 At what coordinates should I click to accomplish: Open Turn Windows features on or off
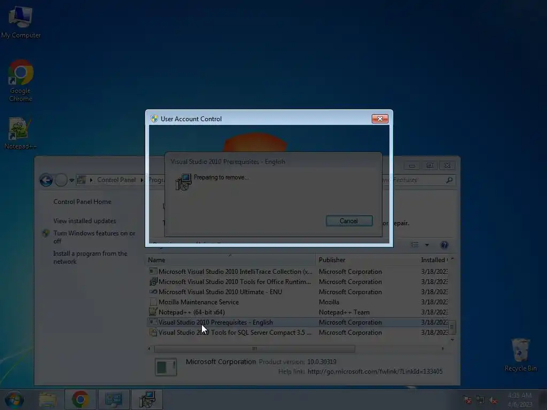94,237
